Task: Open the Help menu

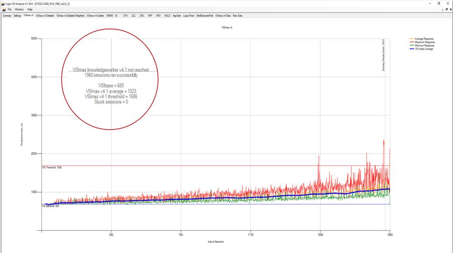Action: (x=30, y=9)
